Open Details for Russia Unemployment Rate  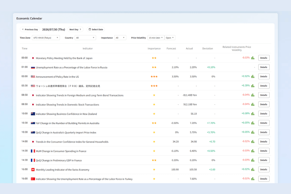264,67
